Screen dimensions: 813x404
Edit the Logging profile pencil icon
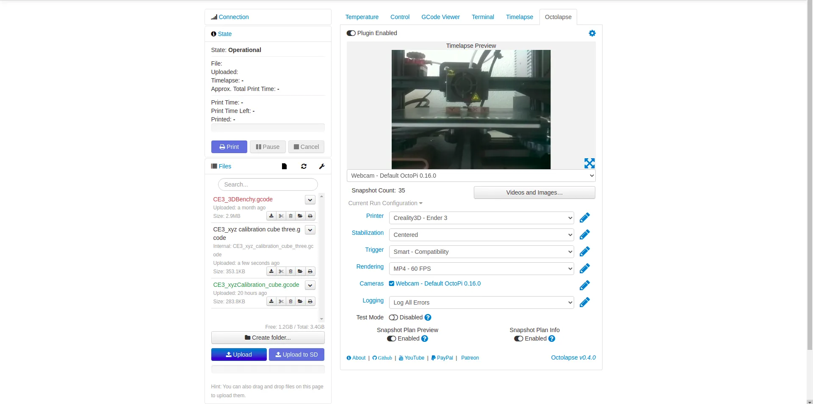point(585,302)
